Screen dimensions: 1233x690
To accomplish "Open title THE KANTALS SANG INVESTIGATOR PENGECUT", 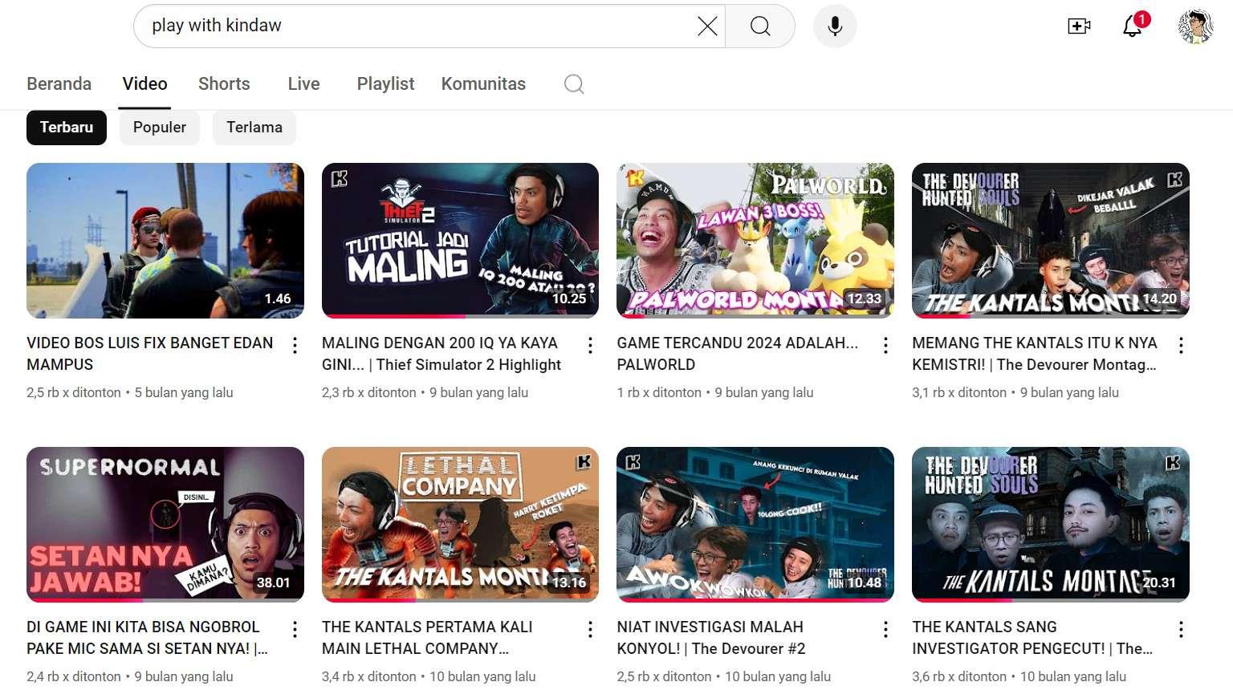I will (x=1032, y=637).
